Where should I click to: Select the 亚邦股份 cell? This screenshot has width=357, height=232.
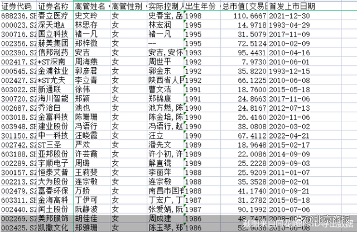(x=55, y=154)
